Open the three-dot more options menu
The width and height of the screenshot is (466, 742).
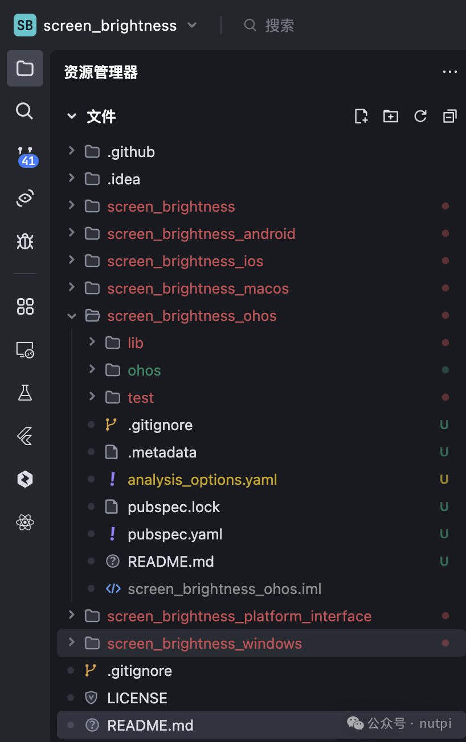[x=449, y=72]
